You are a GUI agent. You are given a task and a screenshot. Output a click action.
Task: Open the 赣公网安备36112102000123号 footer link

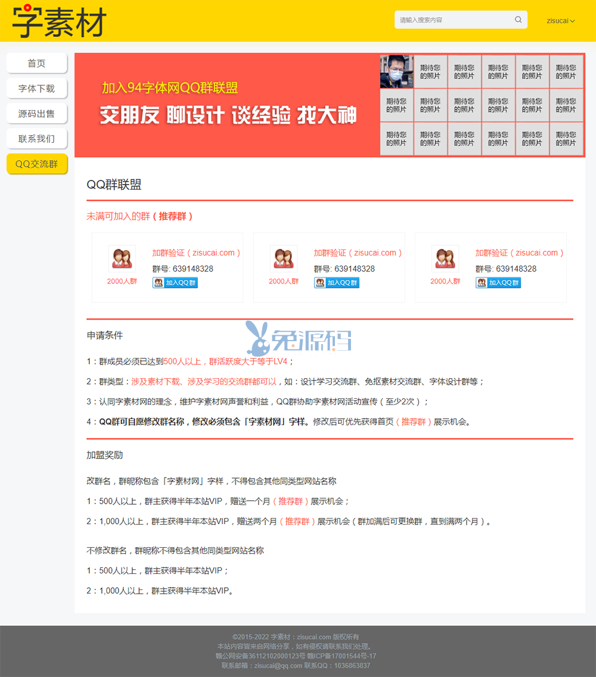[x=260, y=656]
